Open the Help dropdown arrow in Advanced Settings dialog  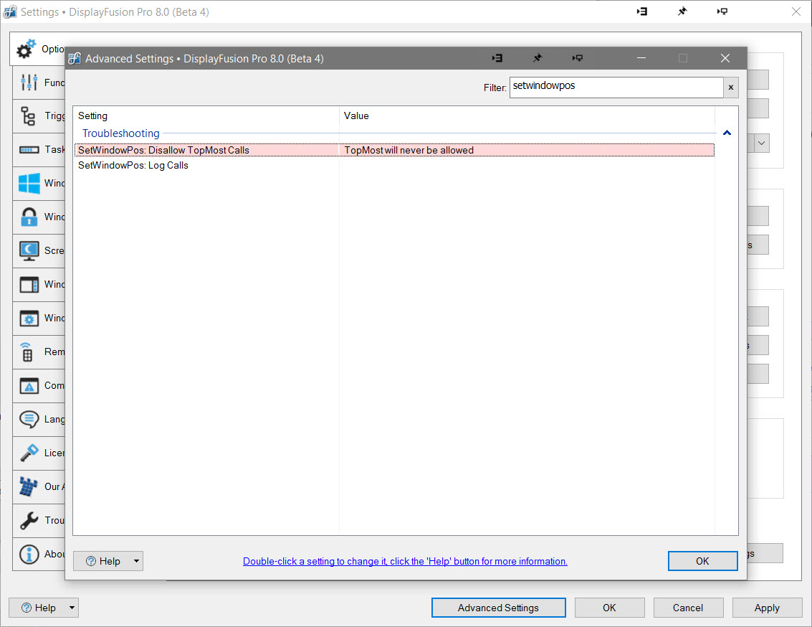click(x=136, y=561)
